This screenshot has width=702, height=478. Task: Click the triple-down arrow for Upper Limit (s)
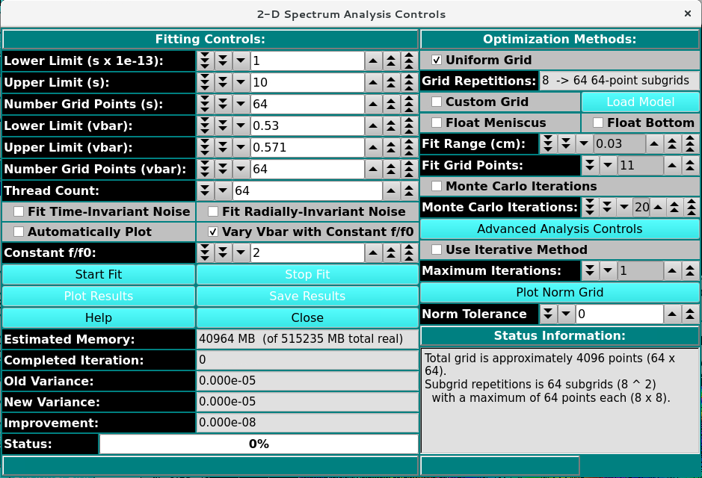click(x=205, y=82)
